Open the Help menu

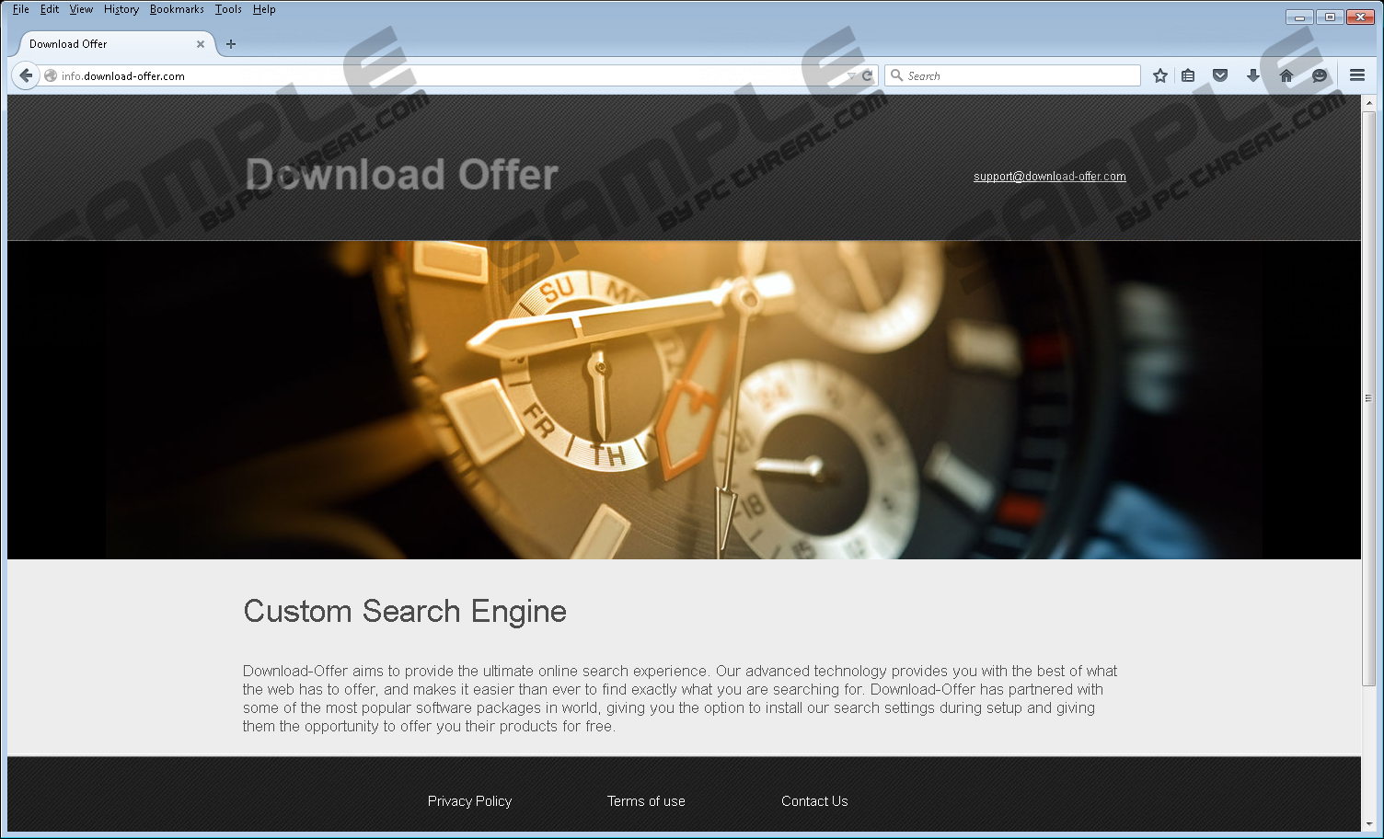[x=264, y=9]
